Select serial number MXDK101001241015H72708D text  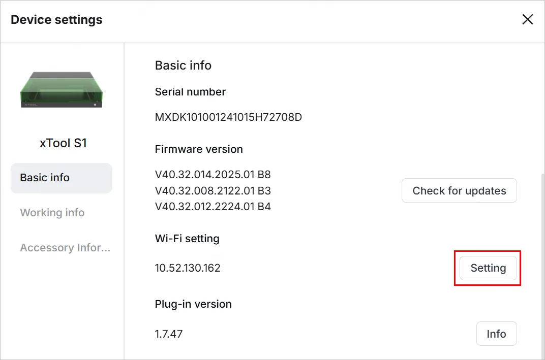click(x=228, y=117)
